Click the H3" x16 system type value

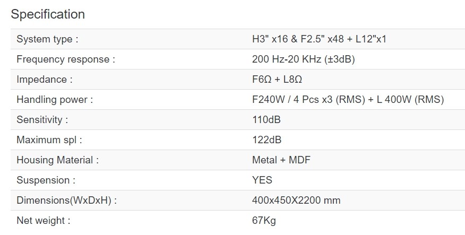click(x=322, y=39)
